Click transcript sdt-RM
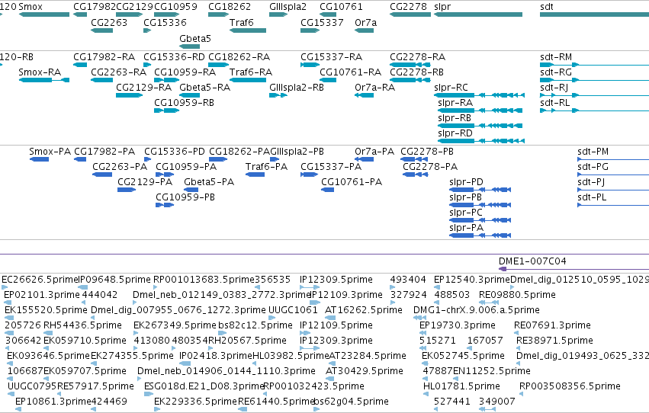Screen dimensions: 649x413 (594, 65)
